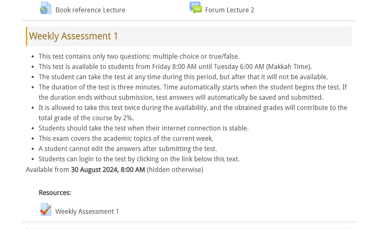Click the bullet about only two questions

pos(139,56)
